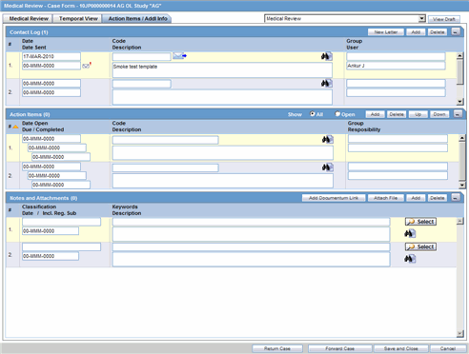
Task: Click the Contact Log date field showing 17-MAR-2010
Action: pyautogui.click(x=51, y=56)
